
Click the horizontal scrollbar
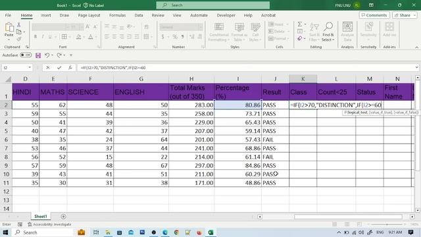click(348, 217)
